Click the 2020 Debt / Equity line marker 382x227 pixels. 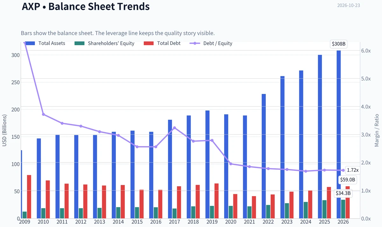[231, 164]
